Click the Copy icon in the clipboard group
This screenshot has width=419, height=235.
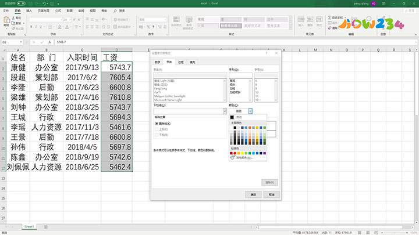[13, 23]
